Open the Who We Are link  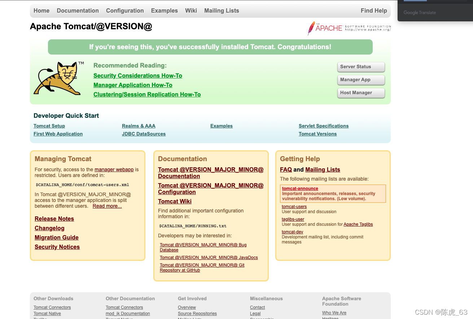[x=334, y=313]
